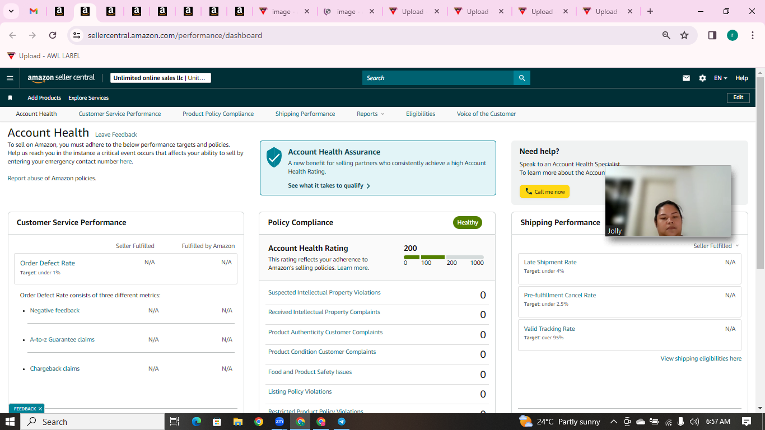This screenshot has width=765, height=430.
Task: View site information in the address bar
Action: click(77, 35)
